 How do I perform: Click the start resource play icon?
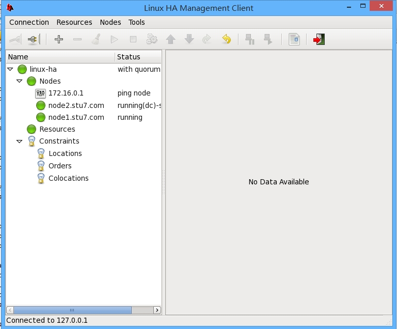click(x=115, y=39)
